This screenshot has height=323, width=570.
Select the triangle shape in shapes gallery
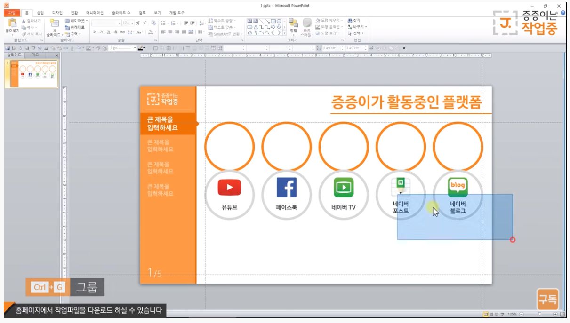[x=256, y=27]
